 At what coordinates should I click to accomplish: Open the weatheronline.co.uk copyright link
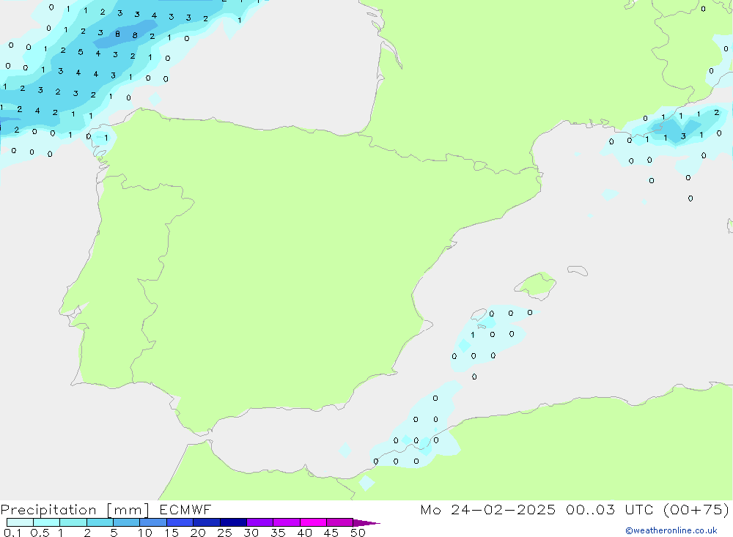click(671, 530)
